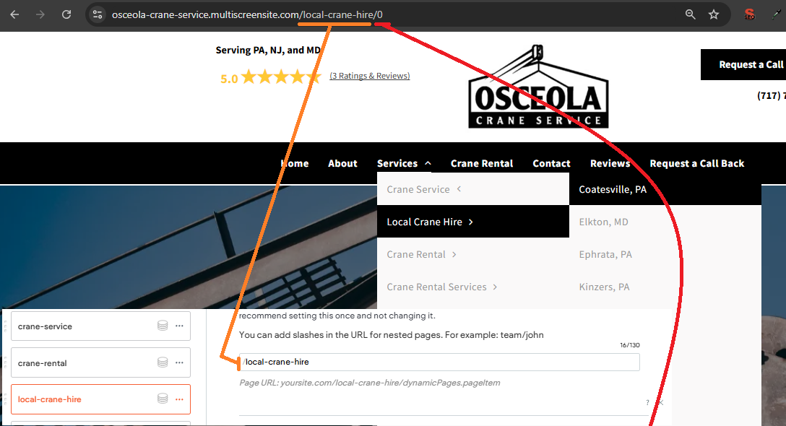Click database icon on crane-rental row
786x426 pixels.
coord(163,362)
